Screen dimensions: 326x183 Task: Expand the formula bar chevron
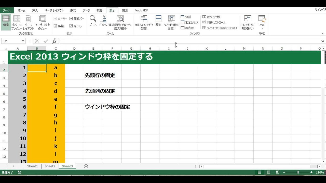pyautogui.click(x=323, y=41)
